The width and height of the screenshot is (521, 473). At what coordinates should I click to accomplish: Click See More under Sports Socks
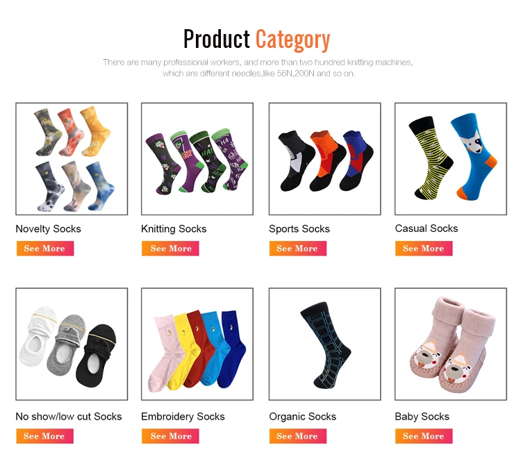[x=298, y=249]
